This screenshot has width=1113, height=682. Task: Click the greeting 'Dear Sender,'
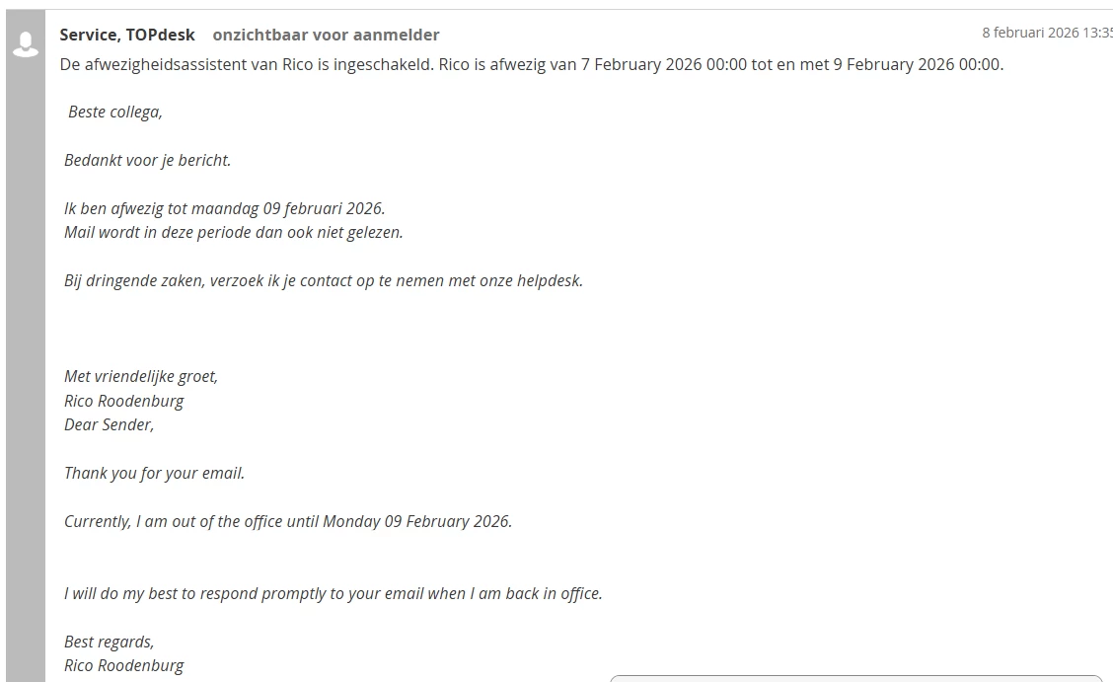pyautogui.click(x=110, y=424)
